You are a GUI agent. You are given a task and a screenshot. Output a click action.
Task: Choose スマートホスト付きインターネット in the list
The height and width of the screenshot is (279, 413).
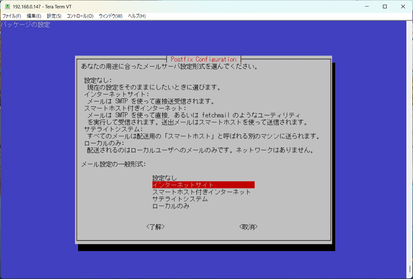[x=201, y=192]
